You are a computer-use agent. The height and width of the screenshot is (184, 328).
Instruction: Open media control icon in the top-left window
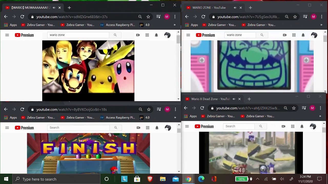tap(158, 17)
